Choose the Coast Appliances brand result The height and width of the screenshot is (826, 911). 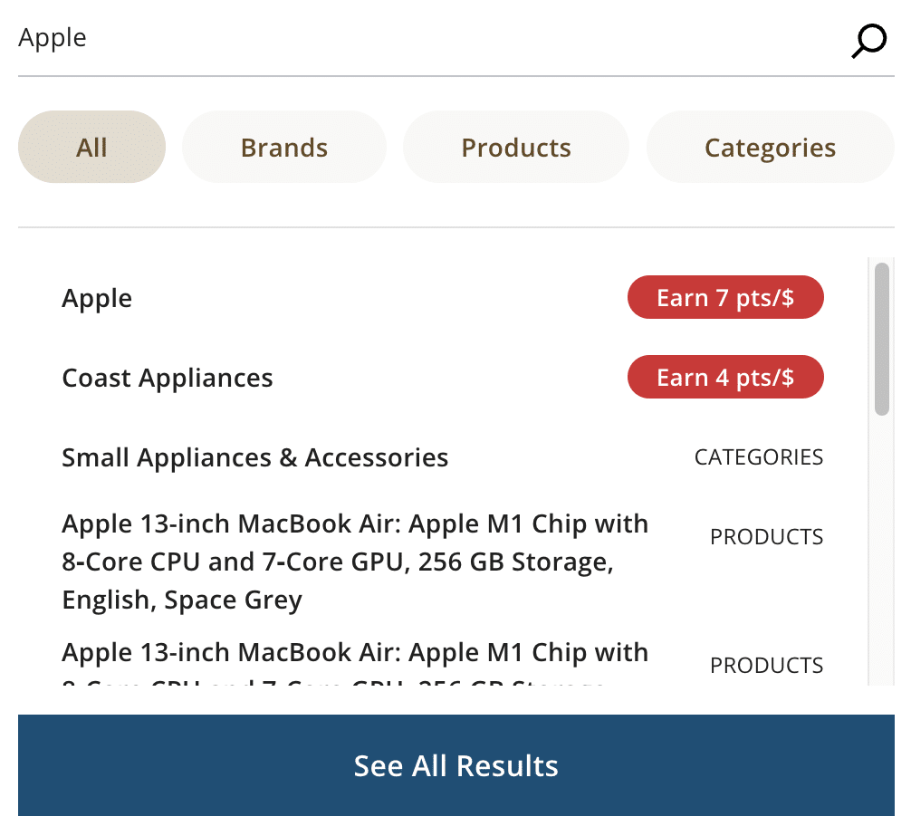point(168,378)
